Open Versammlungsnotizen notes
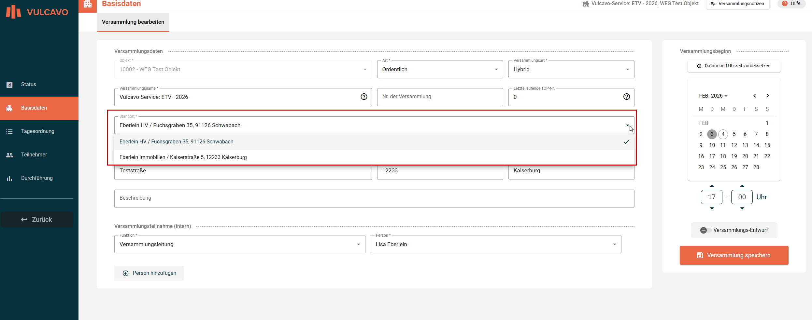This screenshot has width=812, height=320. tap(737, 4)
